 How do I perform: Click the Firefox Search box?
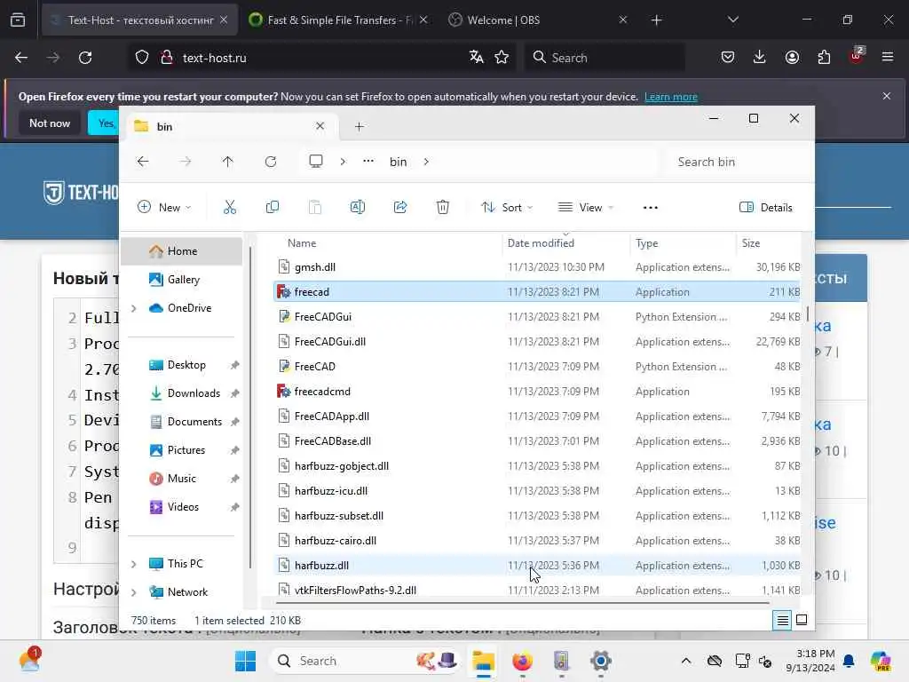click(x=605, y=58)
